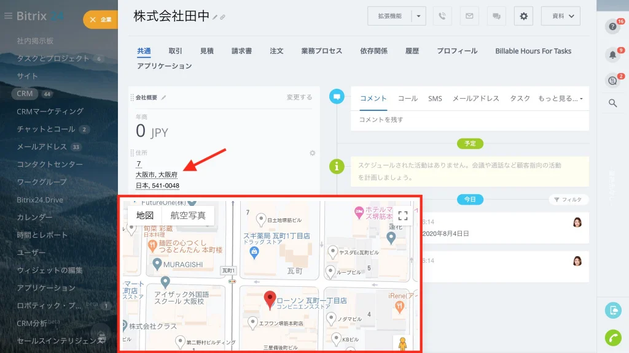Open the 依存関係 tab
Image resolution: width=629 pixels, height=353 pixels.
373,51
